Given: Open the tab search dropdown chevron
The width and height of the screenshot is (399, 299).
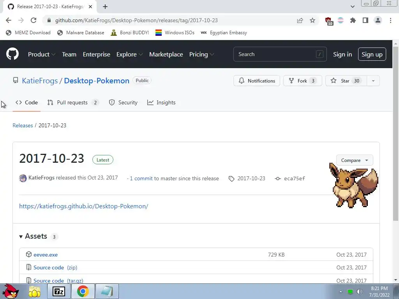Looking at the screenshot, I should pos(352,7).
